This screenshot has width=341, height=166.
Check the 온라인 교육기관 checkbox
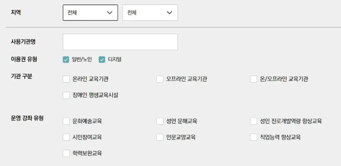(x=66, y=79)
